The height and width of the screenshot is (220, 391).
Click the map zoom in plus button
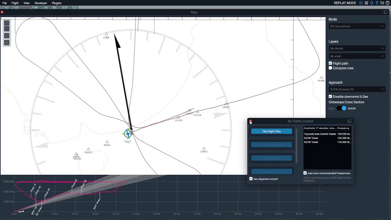7,23
